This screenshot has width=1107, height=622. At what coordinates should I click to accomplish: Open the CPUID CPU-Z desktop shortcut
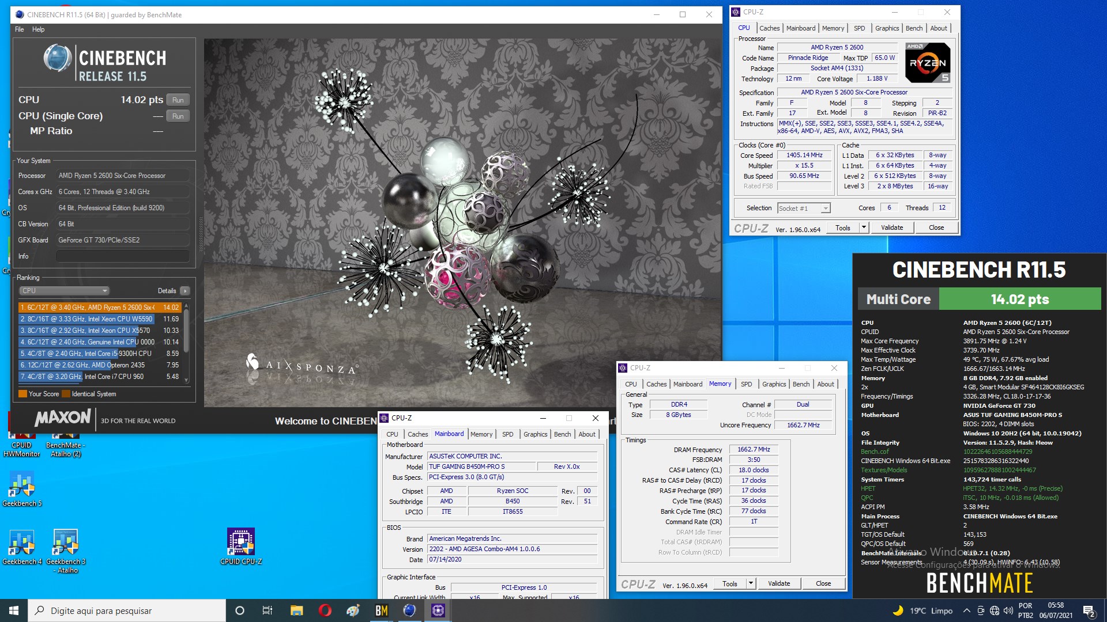pos(241,546)
